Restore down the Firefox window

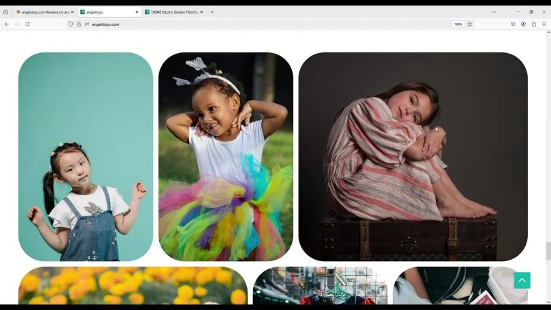pos(531,12)
